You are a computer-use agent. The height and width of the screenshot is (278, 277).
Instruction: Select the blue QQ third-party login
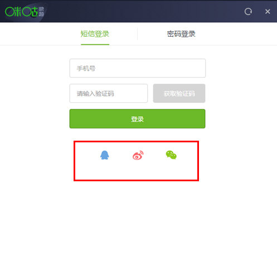click(105, 155)
